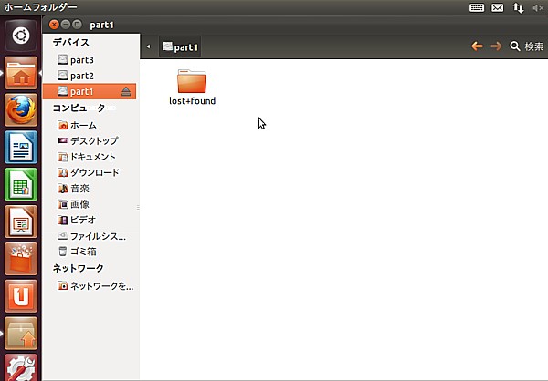Open 音楽 in the sidebar

coord(90,189)
